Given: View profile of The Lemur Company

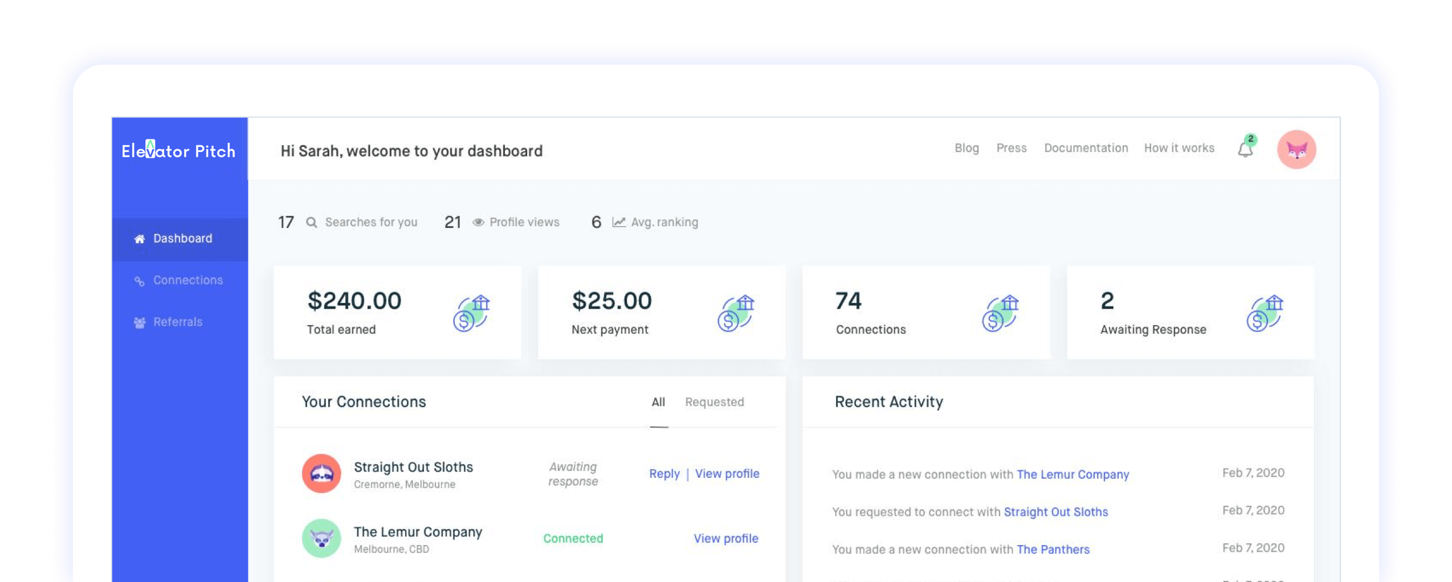Looking at the screenshot, I should pyautogui.click(x=725, y=539).
